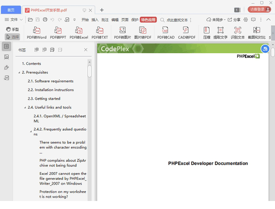Open the comments feedback icon
This screenshot has width=275, height=209.
(253, 19)
